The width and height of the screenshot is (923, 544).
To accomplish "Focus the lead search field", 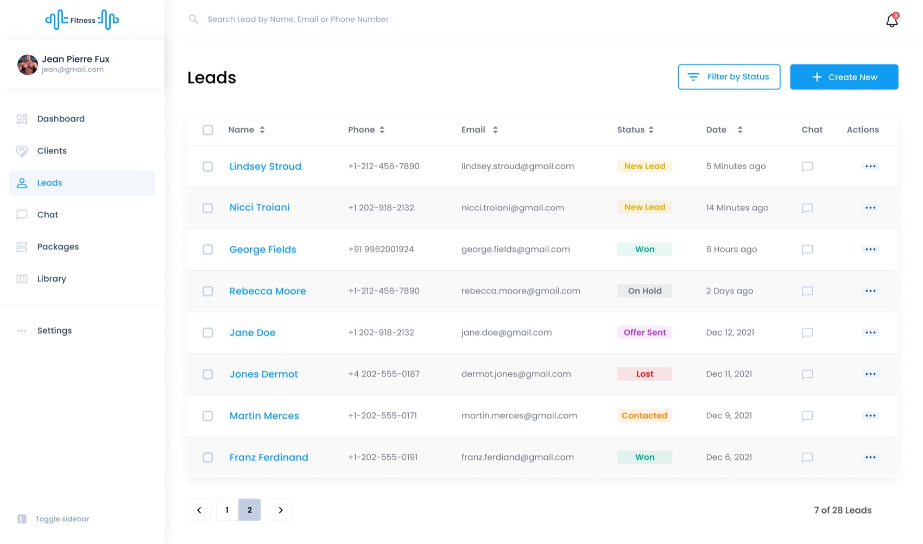I will click(x=298, y=20).
